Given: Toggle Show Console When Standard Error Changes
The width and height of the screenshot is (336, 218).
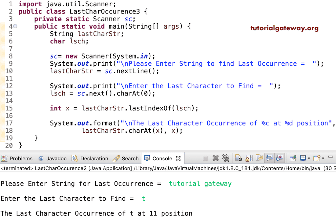Looking at the screenshot, I should pos(281,158).
